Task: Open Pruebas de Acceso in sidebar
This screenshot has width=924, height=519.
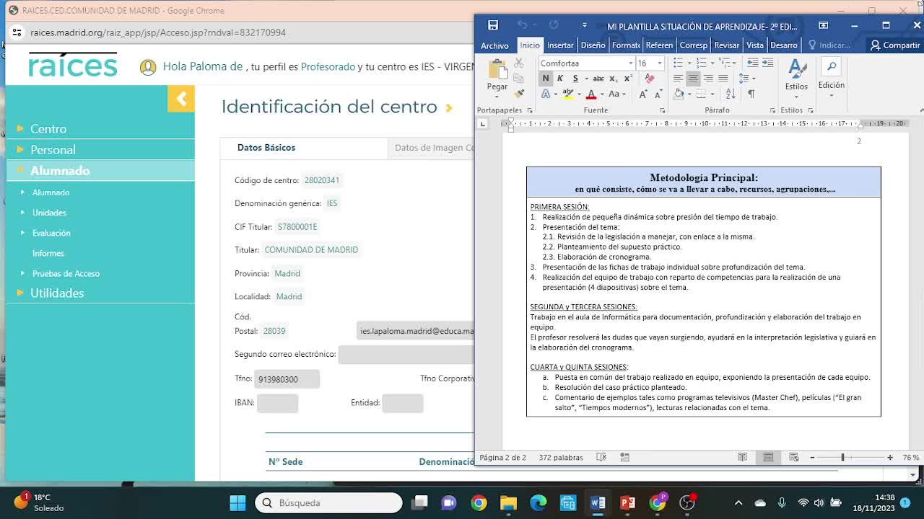Action: pyautogui.click(x=66, y=273)
